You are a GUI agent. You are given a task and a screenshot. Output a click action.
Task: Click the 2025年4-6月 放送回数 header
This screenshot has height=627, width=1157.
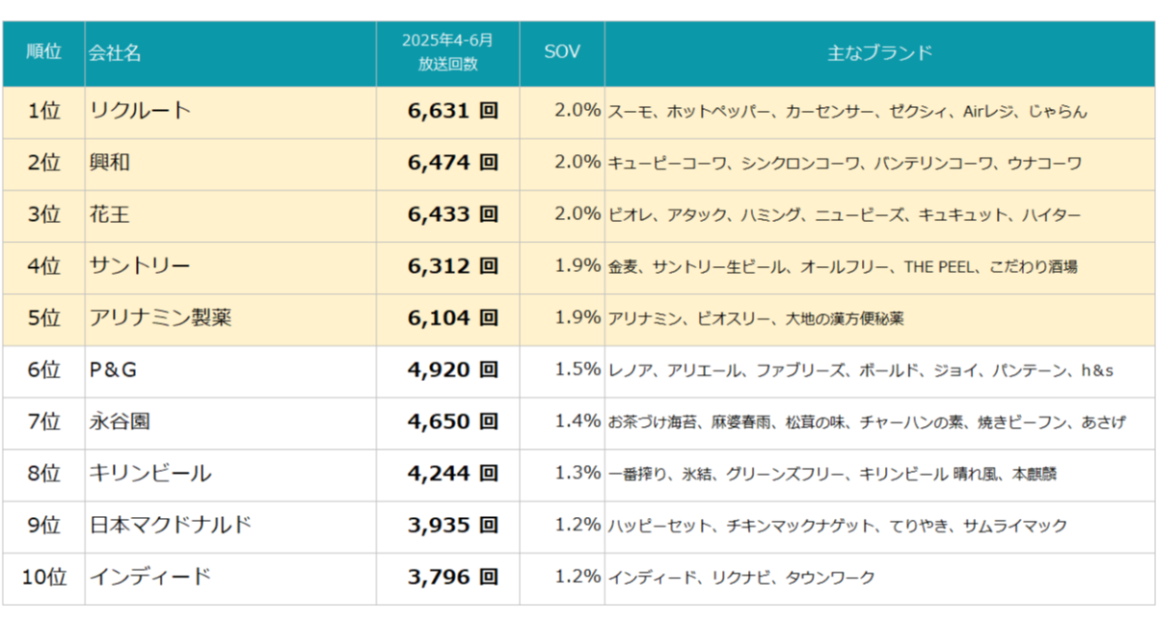pyautogui.click(x=447, y=52)
